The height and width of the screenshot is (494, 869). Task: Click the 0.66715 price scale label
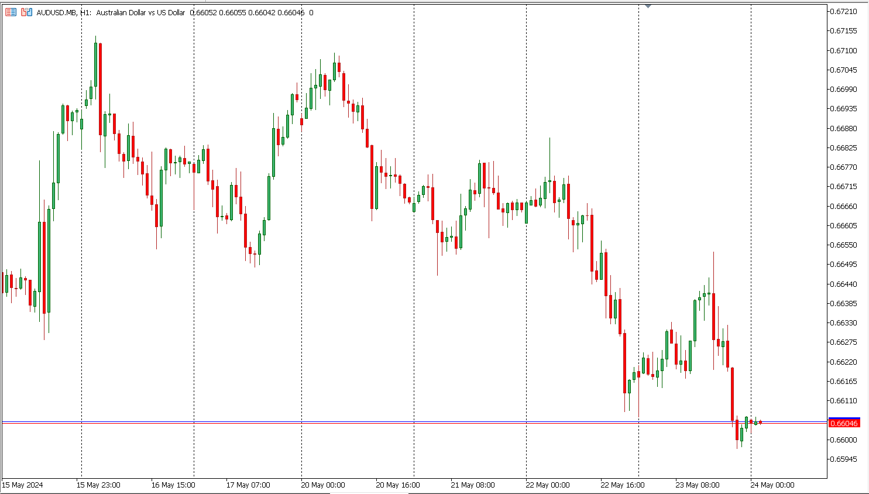(x=844, y=187)
